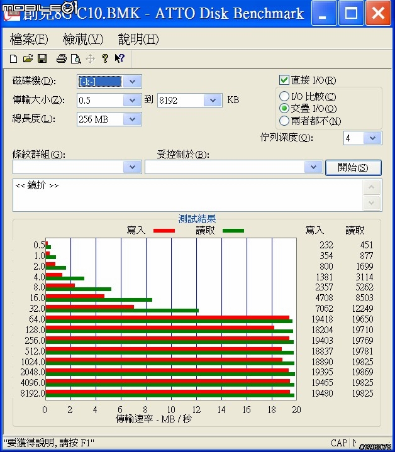Viewport: 395px width, 452px height.
Task: Click the 開始 start button
Action: (353, 167)
